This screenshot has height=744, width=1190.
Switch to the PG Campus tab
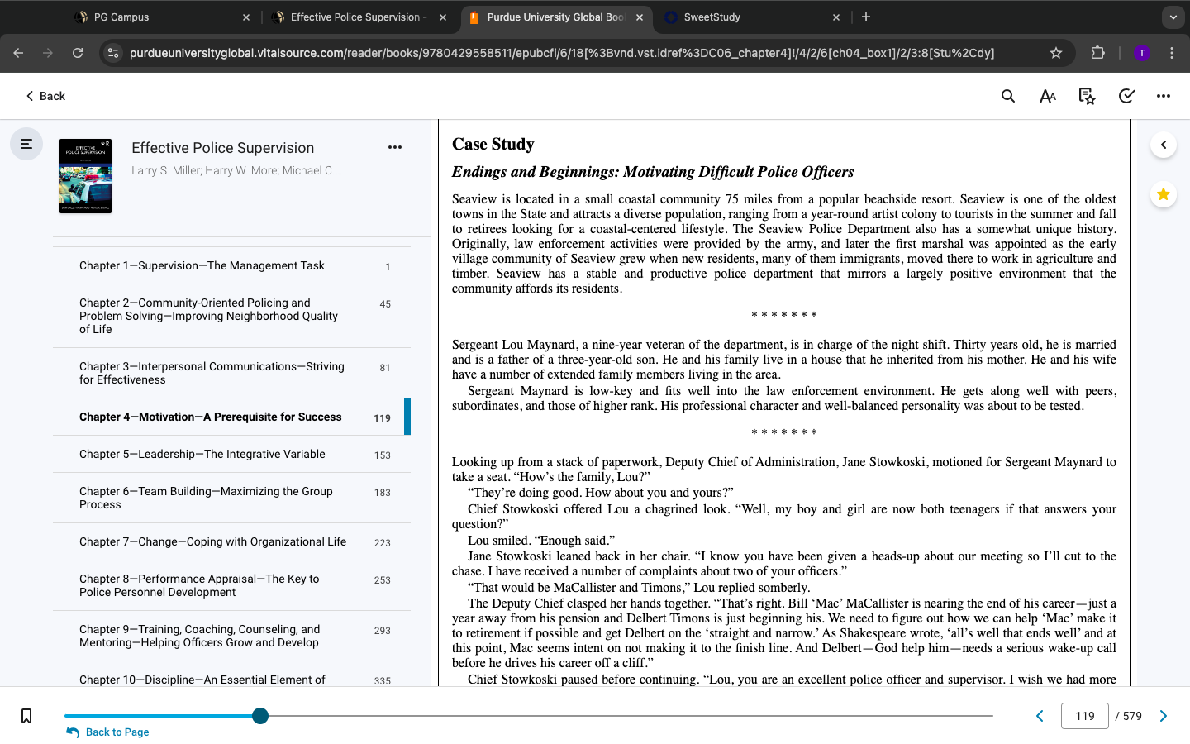click(162, 17)
